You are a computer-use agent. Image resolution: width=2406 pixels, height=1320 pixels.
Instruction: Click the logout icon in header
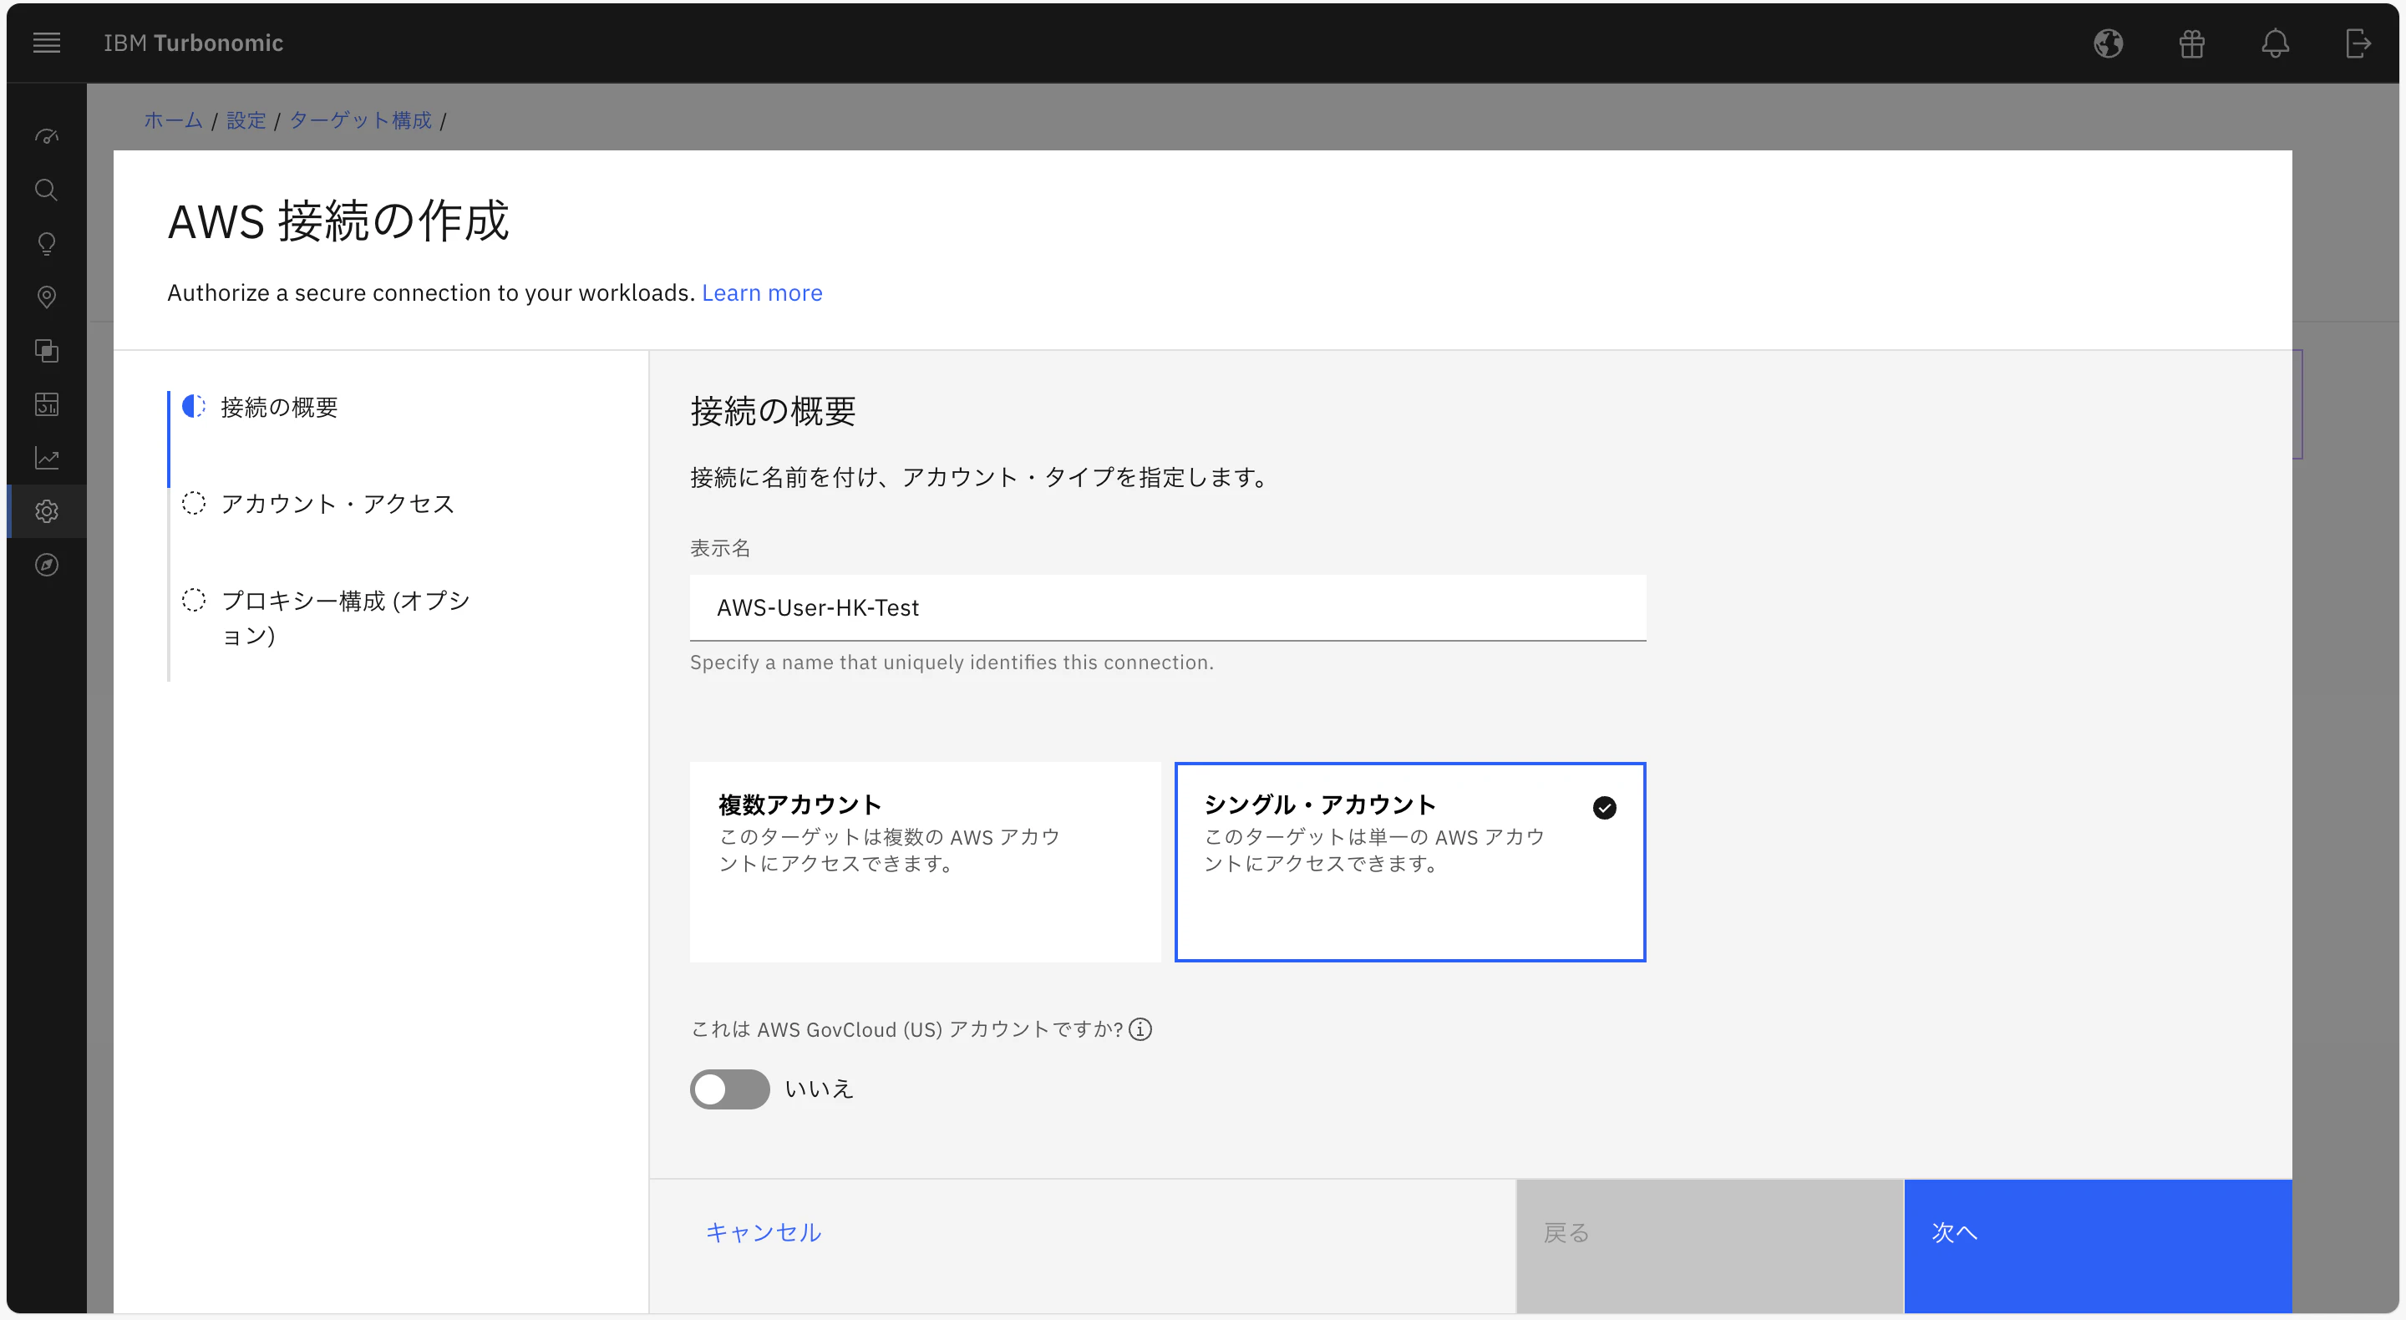coord(2358,43)
